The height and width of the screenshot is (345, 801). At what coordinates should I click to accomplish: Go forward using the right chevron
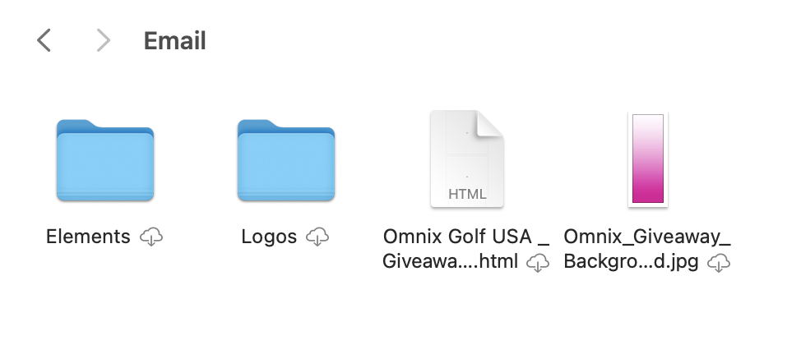click(104, 40)
